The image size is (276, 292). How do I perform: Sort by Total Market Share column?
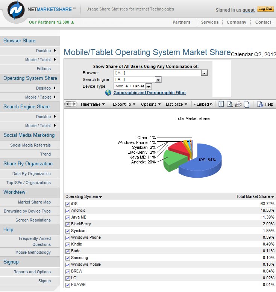[x=255, y=197]
